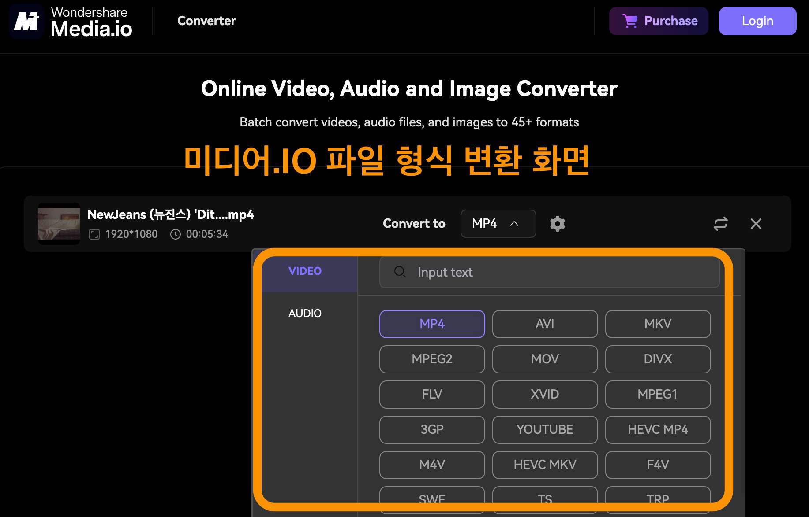Click the NewJeans 'Dit....mp4 file name
This screenshot has width=809, height=517.
pyautogui.click(x=171, y=214)
